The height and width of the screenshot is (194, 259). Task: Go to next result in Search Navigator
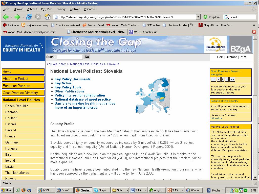(227, 80)
